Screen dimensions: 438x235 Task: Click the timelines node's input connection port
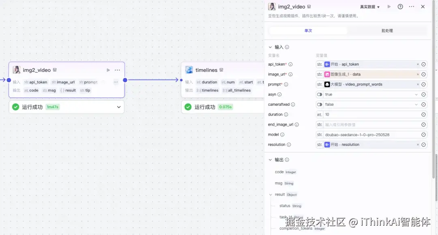(181, 80)
